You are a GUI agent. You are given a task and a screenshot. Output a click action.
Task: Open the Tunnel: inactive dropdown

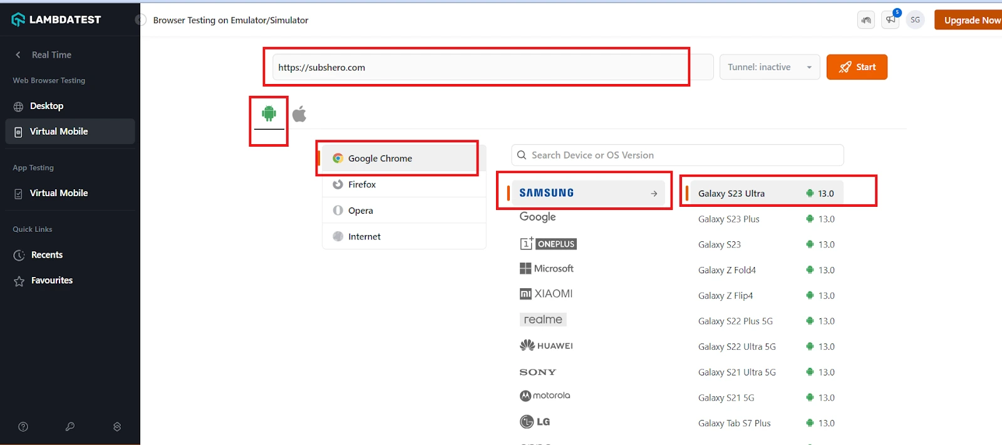[770, 67]
